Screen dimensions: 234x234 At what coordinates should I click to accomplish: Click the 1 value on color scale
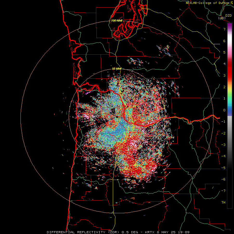tap(224, 99)
